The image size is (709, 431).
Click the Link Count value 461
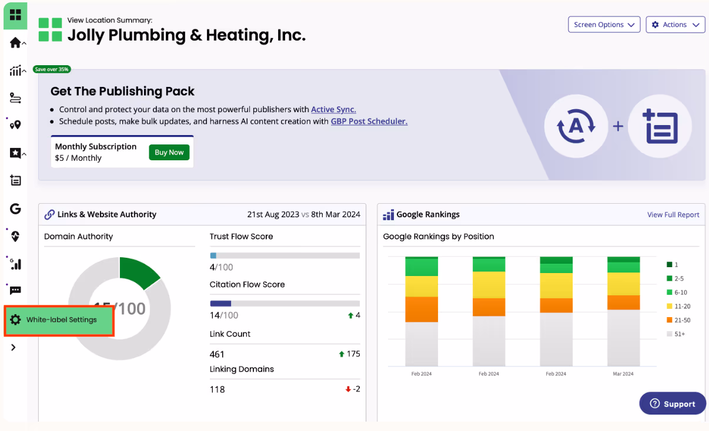[217, 354]
